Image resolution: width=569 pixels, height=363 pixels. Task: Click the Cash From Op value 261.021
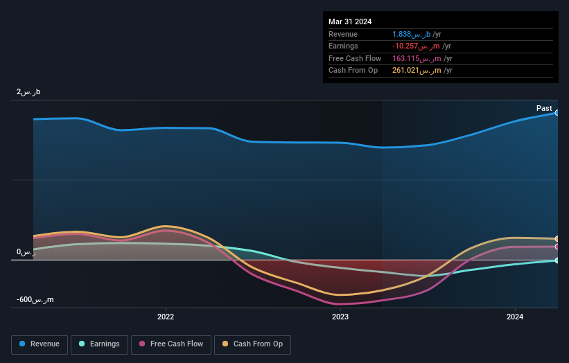pyautogui.click(x=417, y=71)
